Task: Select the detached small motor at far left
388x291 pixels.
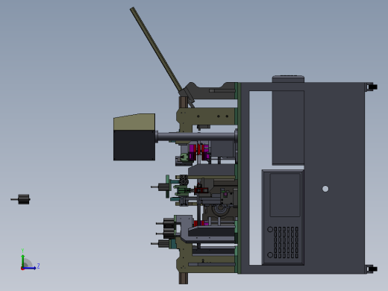Action: click(x=21, y=199)
